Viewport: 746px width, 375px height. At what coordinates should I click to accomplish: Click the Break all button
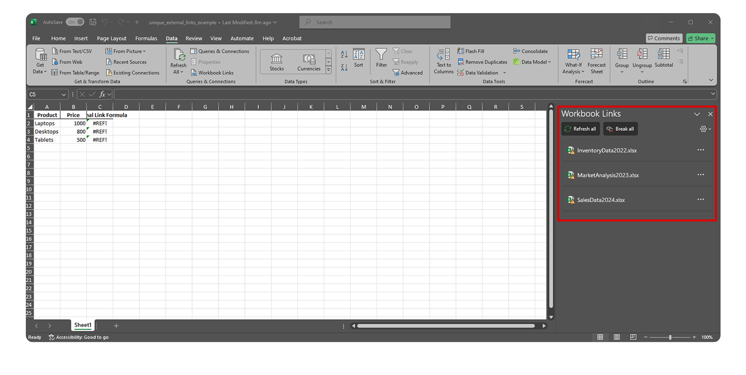point(620,128)
